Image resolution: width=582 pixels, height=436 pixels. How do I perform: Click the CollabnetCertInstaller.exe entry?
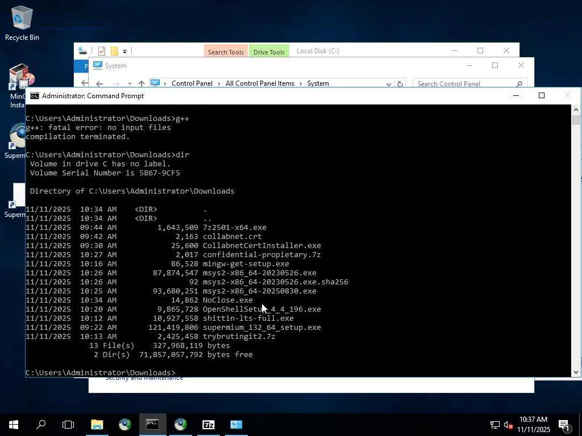(x=261, y=245)
